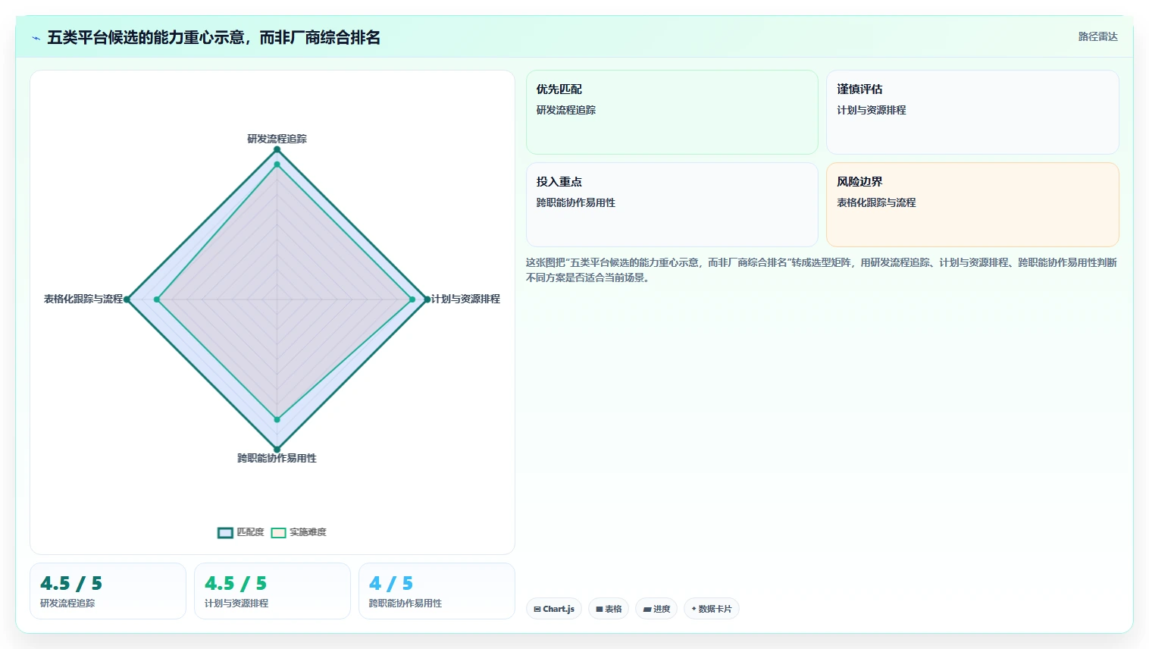Click the diamond icon in the 数据卡片 chip
Image resolution: width=1149 pixels, height=649 pixels.
point(693,609)
